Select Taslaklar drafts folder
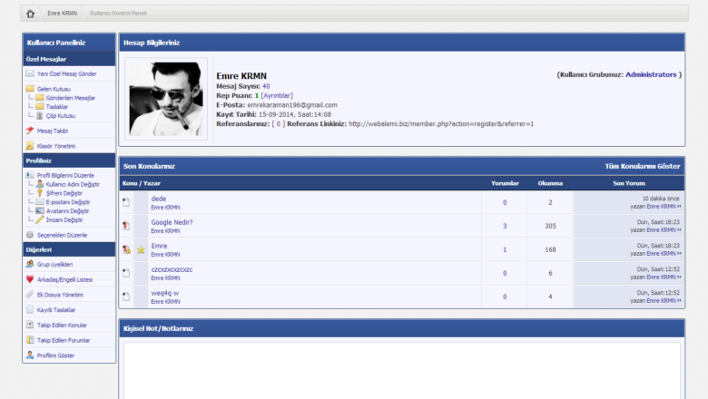 pyautogui.click(x=56, y=106)
